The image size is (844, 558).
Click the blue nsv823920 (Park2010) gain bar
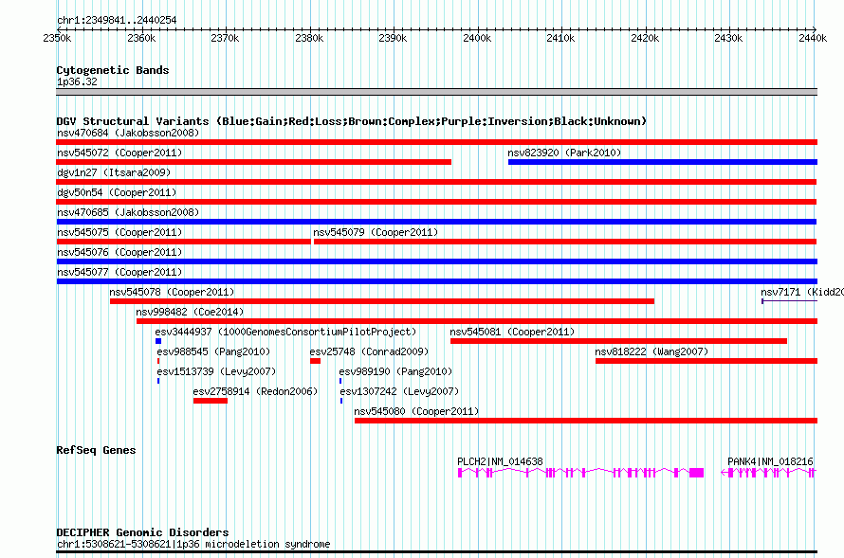663,162
